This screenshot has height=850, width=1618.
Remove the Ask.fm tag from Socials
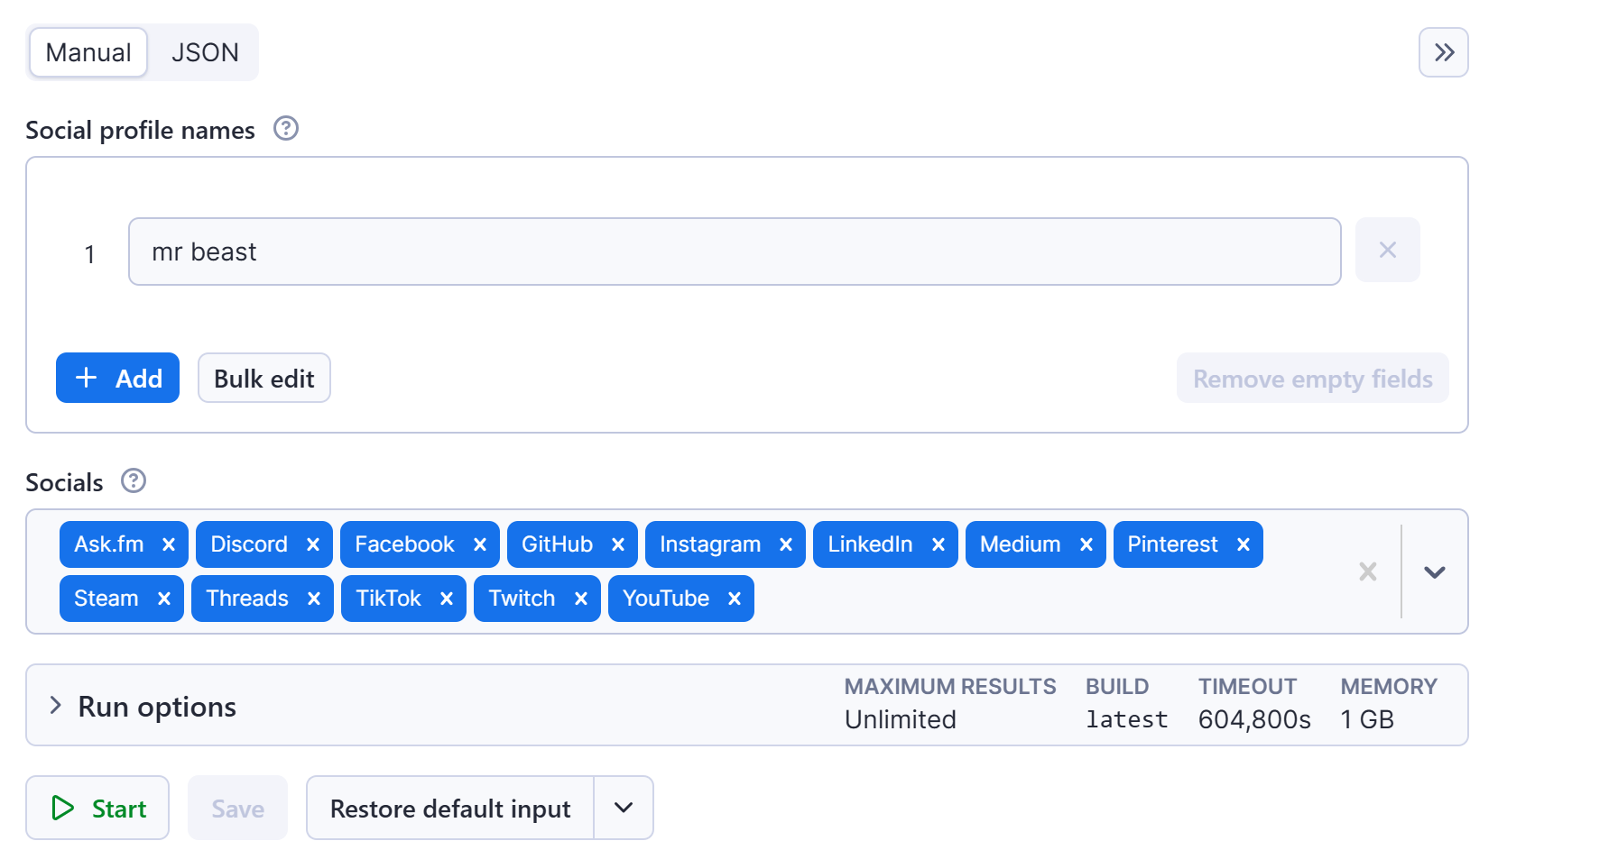(x=169, y=544)
